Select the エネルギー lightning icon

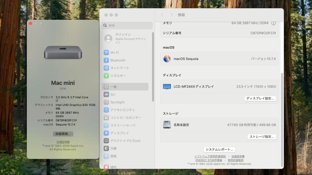[106, 76]
